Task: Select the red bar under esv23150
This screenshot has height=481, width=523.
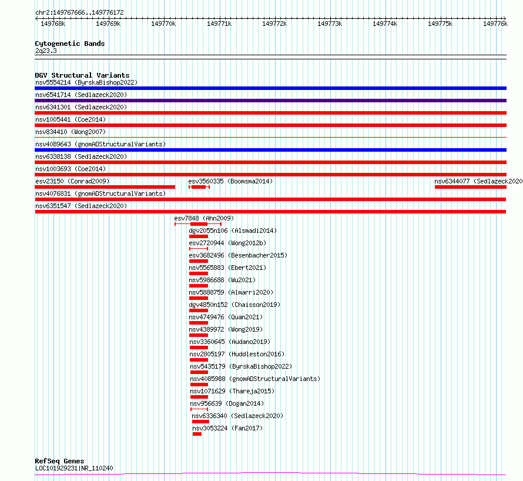Action: coord(105,187)
